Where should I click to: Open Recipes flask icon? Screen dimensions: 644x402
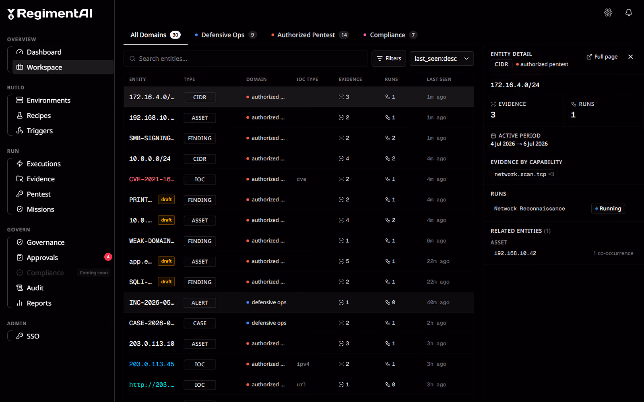tap(19, 115)
